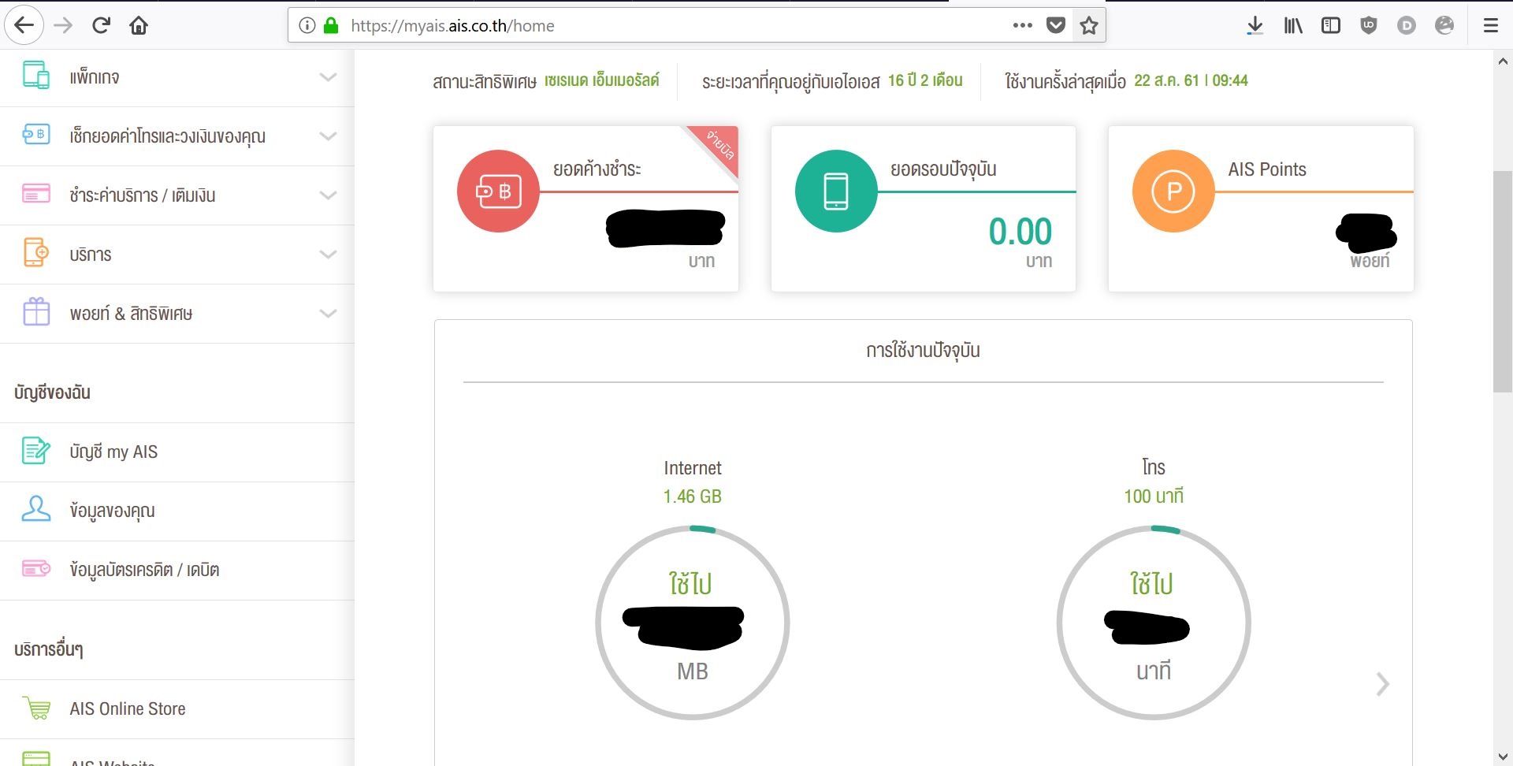Click the round D extension icon

point(1407,26)
